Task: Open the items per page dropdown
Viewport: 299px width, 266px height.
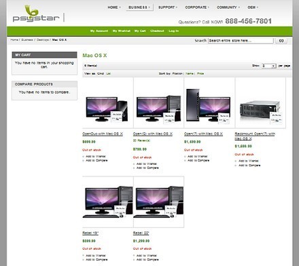Action: click(268, 66)
